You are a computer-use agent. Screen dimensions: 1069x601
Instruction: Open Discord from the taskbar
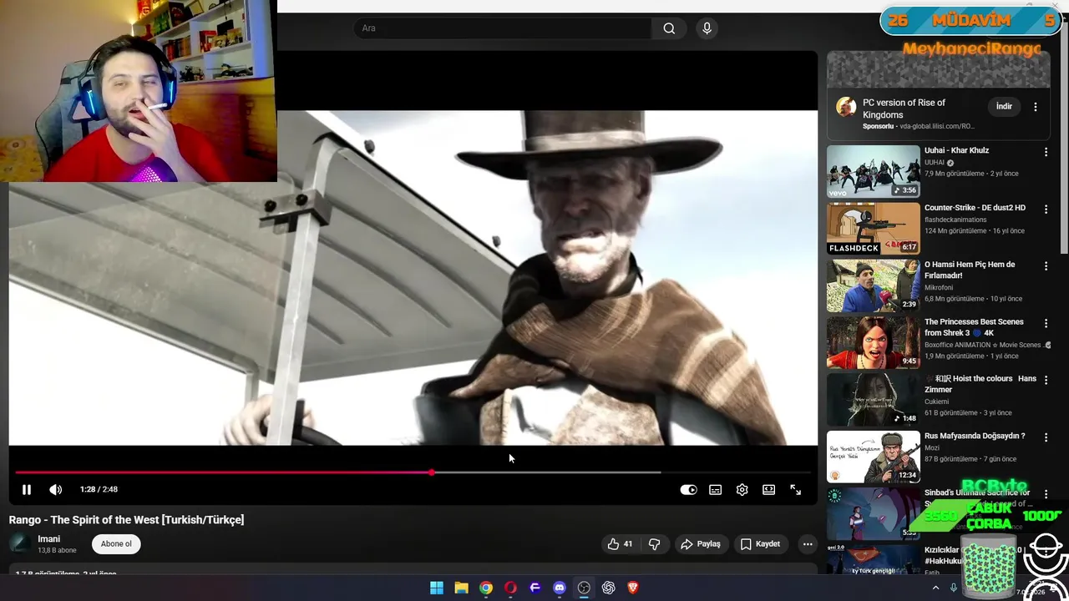point(560,588)
